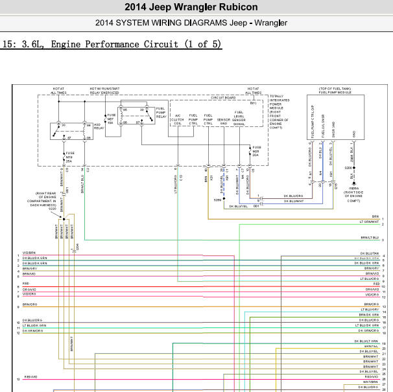Select the 'FUEL LEVEL SENSOR SIGNAL' label
Viewport: 393px width, 392px height.
[x=239, y=118]
